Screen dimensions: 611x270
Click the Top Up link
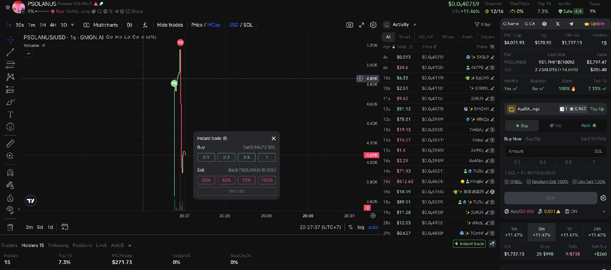(597, 109)
